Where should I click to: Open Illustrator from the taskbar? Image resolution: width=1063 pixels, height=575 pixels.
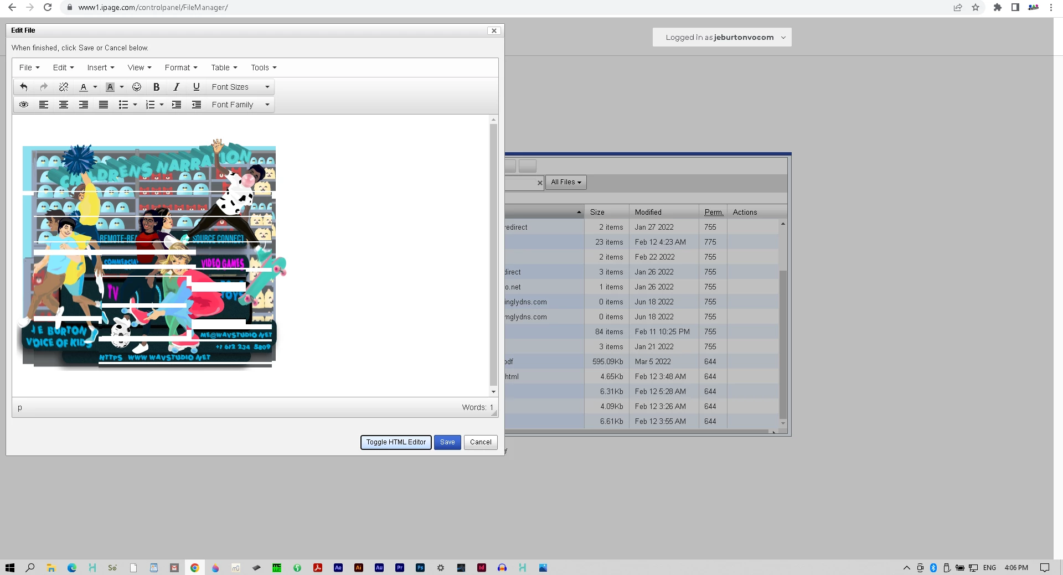tap(359, 568)
